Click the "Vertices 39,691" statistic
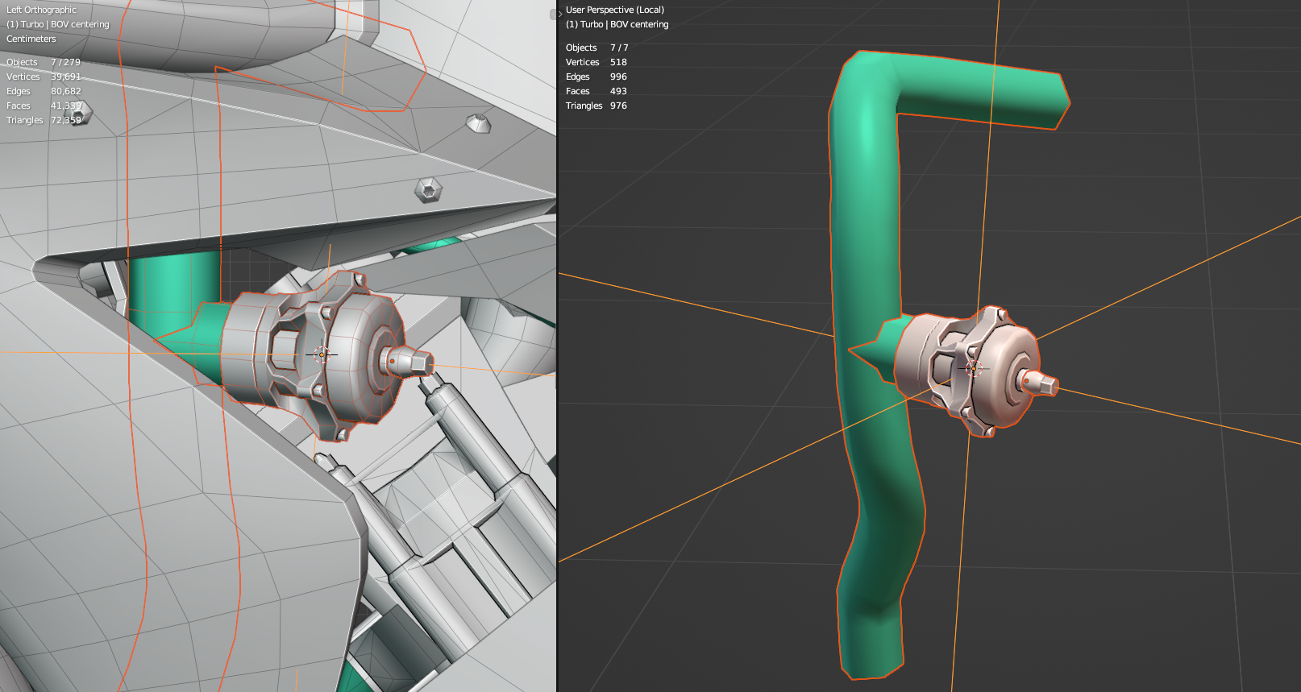 (x=44, y=77)
